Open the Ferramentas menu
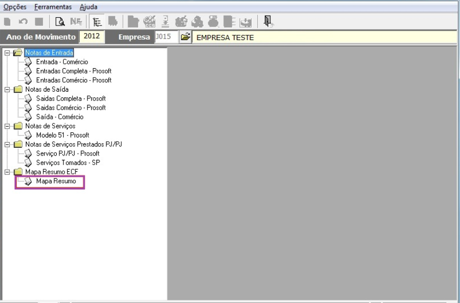Screen dimensions: 460x303 53,7
